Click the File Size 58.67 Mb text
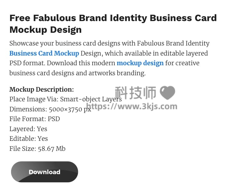Screen dimensions: 229x193 click(x=37, y=149)
